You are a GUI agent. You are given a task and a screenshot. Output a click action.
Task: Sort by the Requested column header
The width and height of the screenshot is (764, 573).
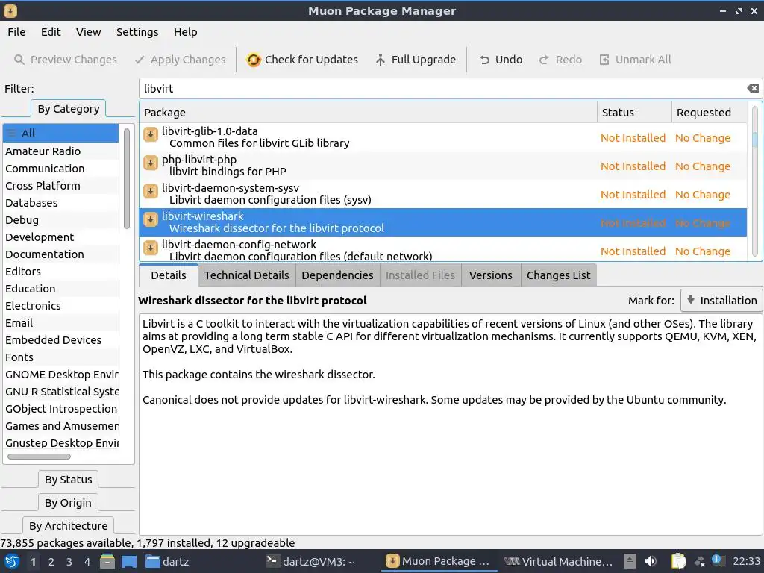click(709, 113)
